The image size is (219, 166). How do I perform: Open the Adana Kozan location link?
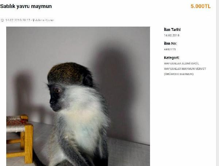click(x=45, y=20)
